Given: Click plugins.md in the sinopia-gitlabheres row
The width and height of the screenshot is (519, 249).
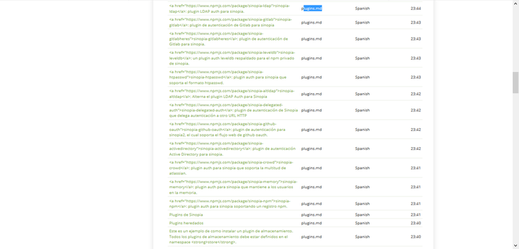Looking at the screenshot, I should [312, 38].
